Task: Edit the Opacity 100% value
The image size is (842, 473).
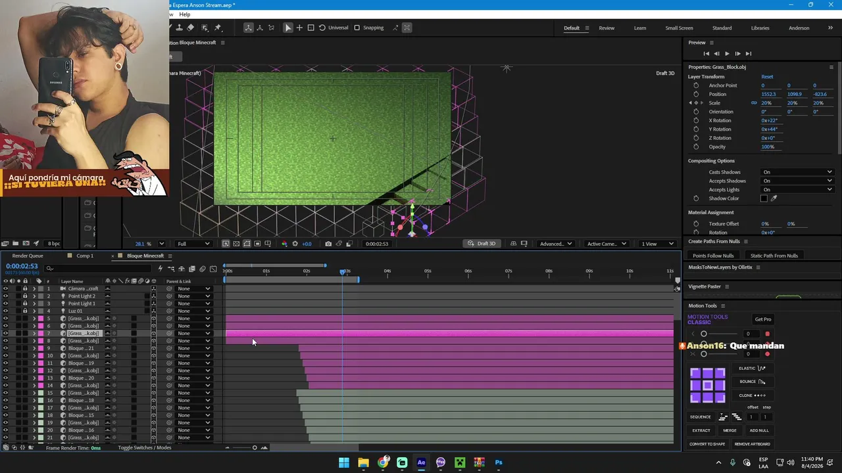Action: tap(768, 146)
